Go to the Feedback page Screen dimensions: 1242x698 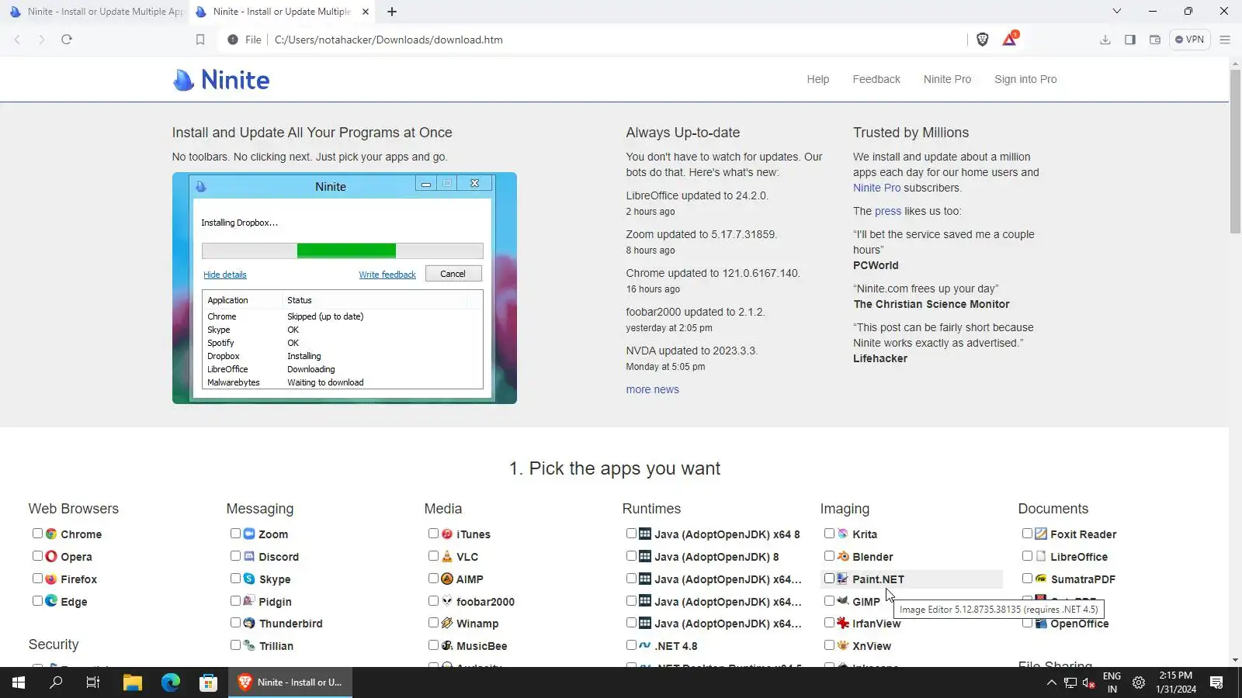tap(876, 79)
